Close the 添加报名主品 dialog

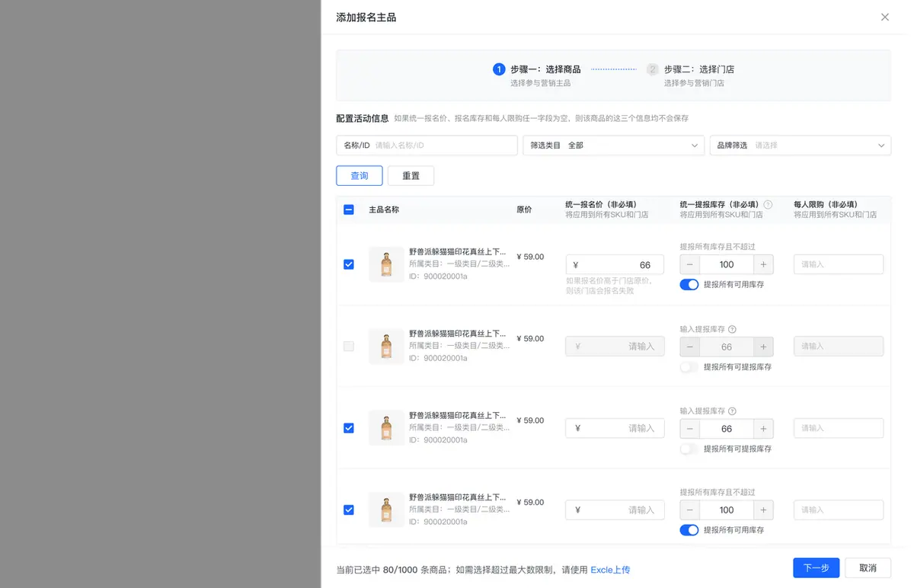884,17
